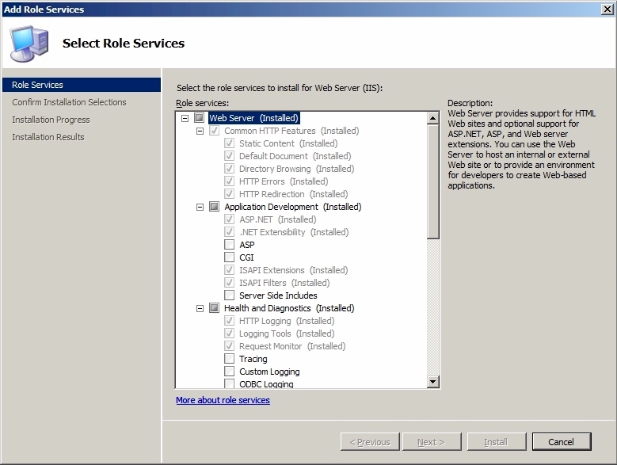Click the role services scrollbar thumb

pos(432,181)
